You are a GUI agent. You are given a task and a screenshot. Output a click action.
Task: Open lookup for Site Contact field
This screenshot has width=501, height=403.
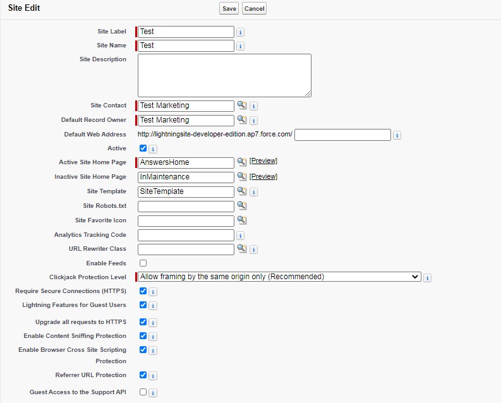coord(241,105)
